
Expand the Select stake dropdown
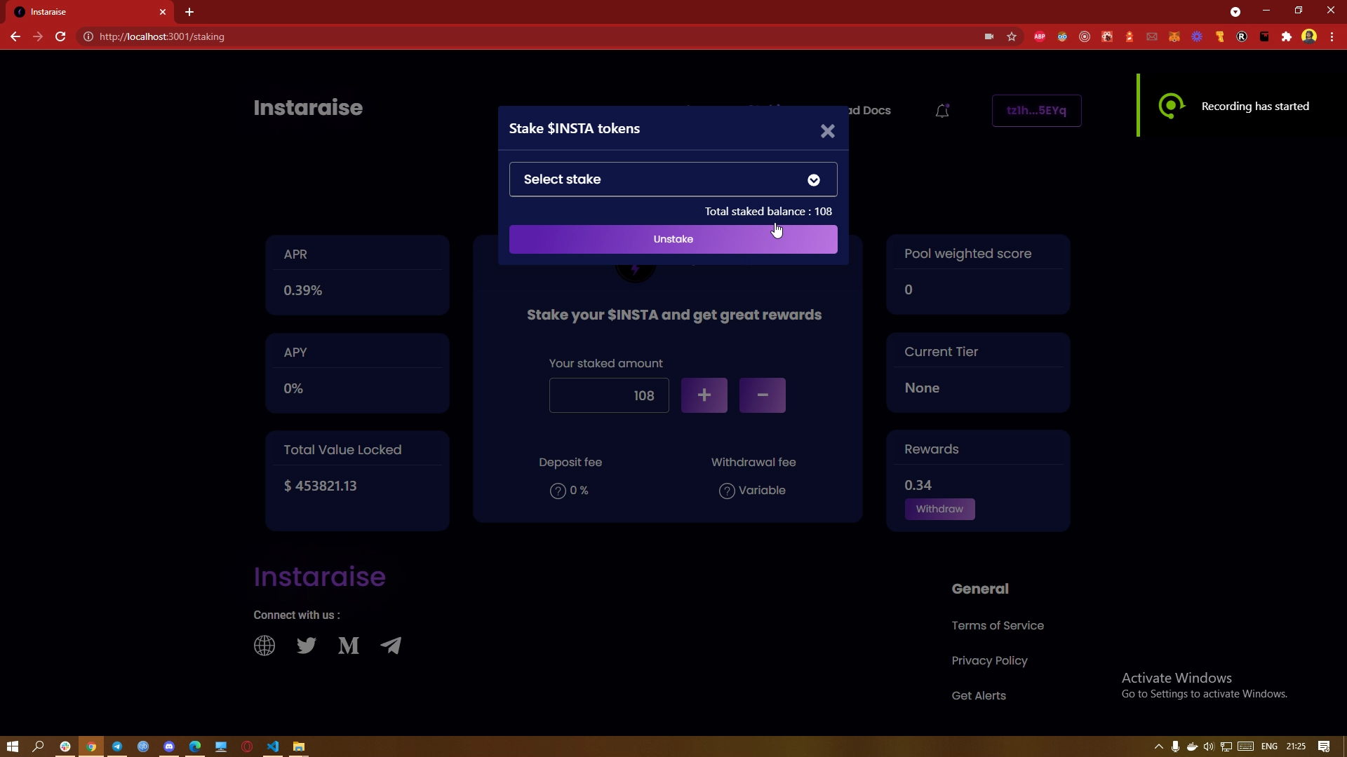tap(673, 179)
